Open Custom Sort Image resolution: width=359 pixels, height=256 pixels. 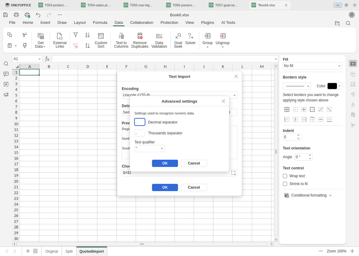coord(101,40)
